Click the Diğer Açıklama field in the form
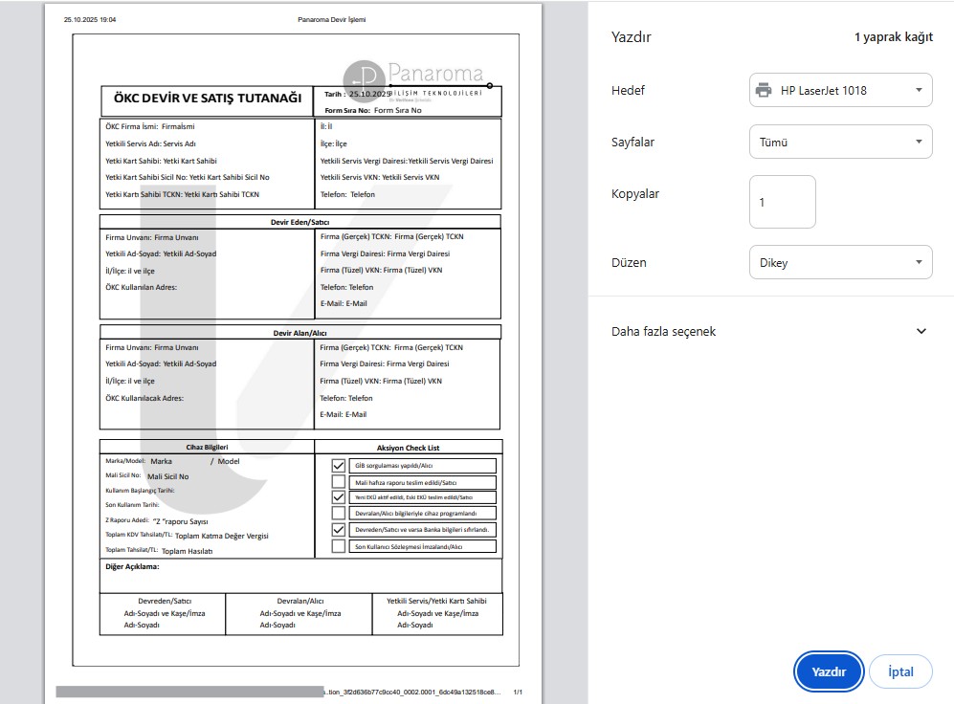954x704 pixels. point(300,575)
